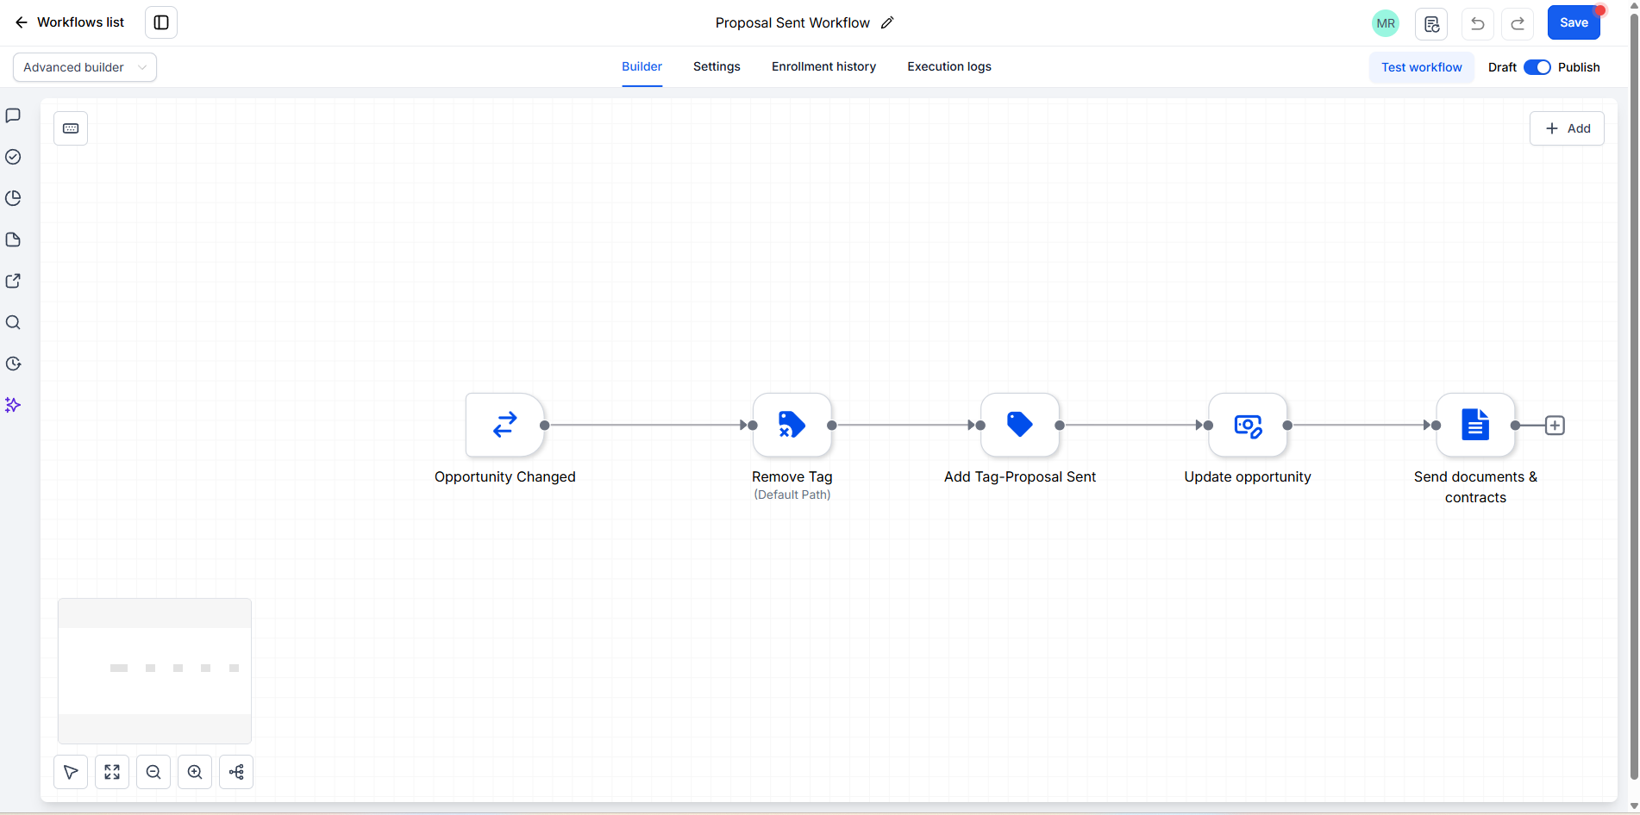Switch to the Builder tab
Viewport: 1640px width, 815px height.
642,66
